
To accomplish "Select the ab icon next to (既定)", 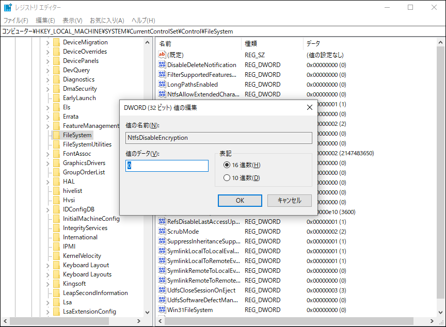I will pyautogui.click(x=162, y=55).
